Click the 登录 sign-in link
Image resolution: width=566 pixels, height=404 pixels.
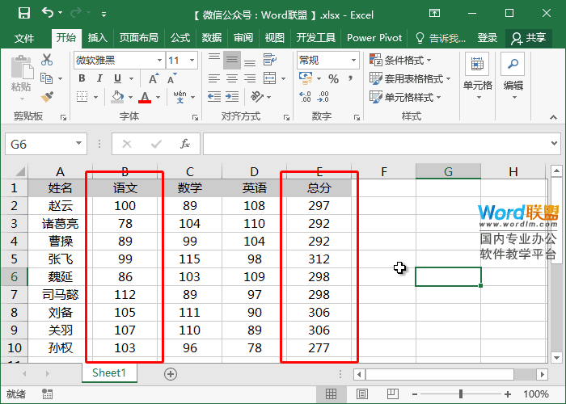click(487, 37)
